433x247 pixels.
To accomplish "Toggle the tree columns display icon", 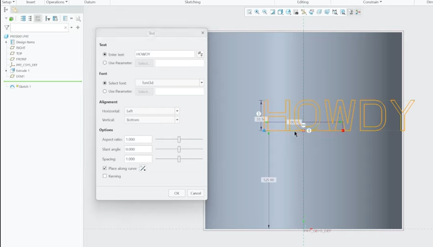I will (x=38, y=19).
